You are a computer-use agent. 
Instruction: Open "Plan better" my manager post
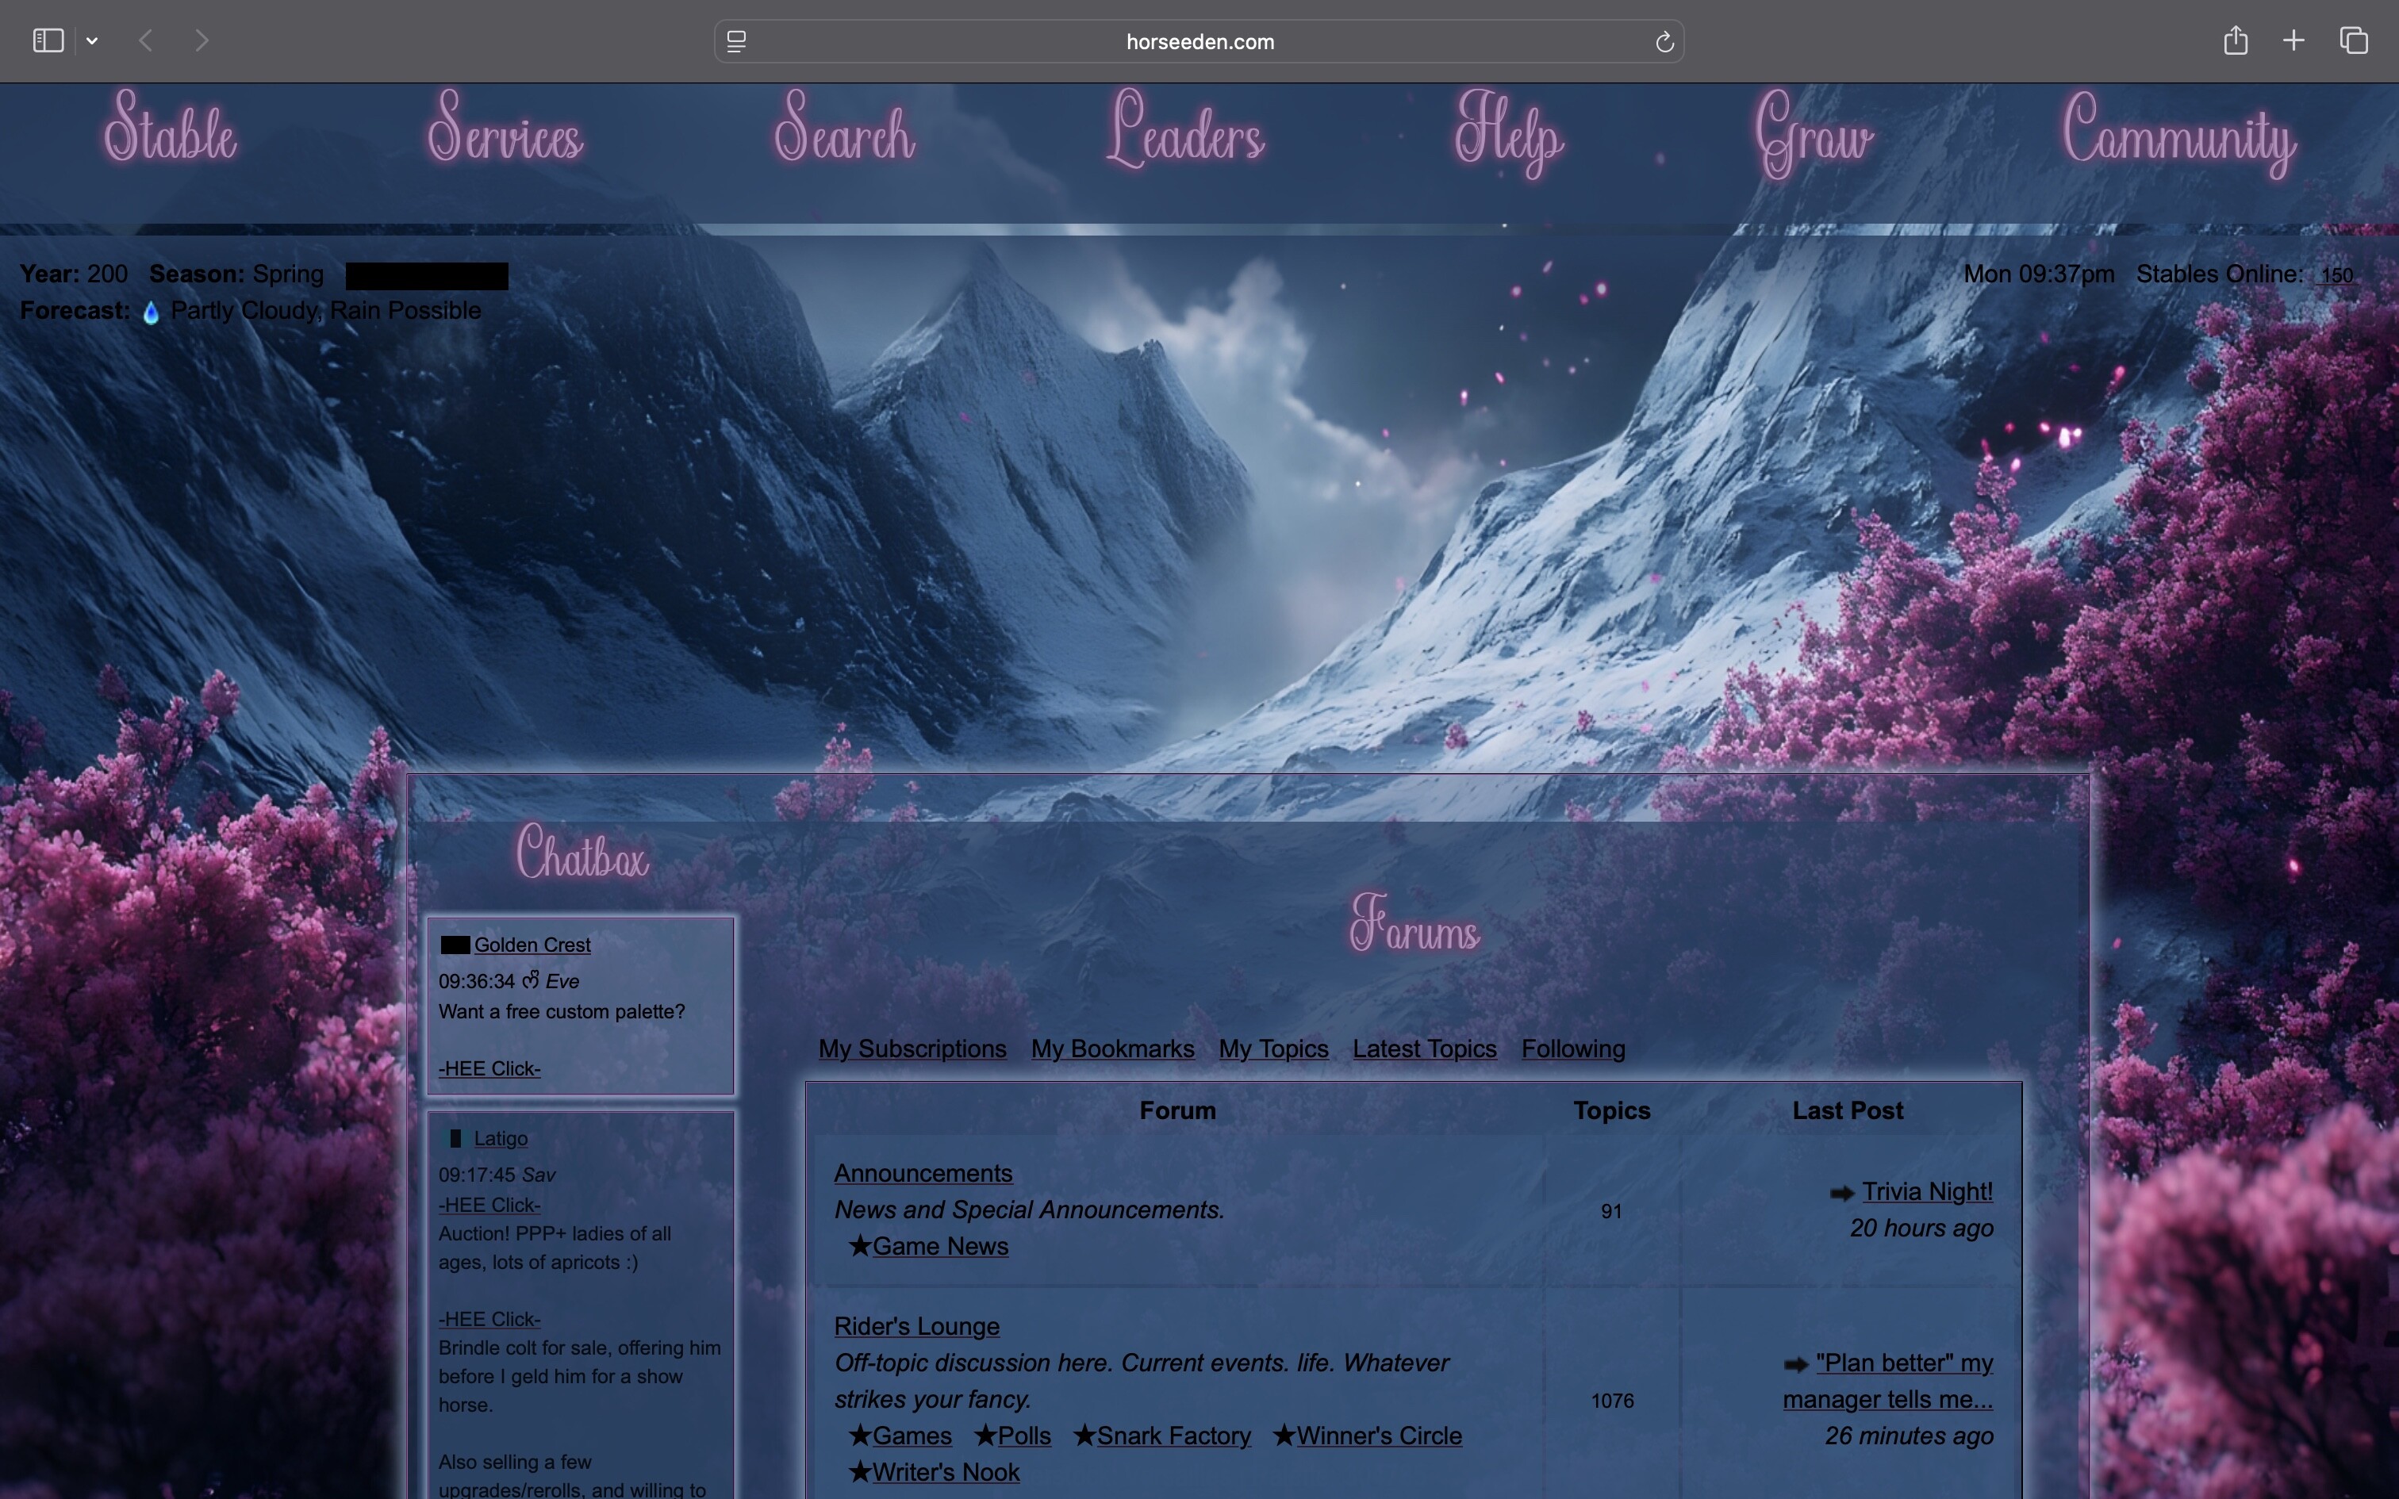[x=1888, y=1381]
